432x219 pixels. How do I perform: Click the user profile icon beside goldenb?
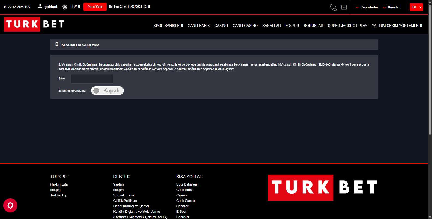[40, 6]
